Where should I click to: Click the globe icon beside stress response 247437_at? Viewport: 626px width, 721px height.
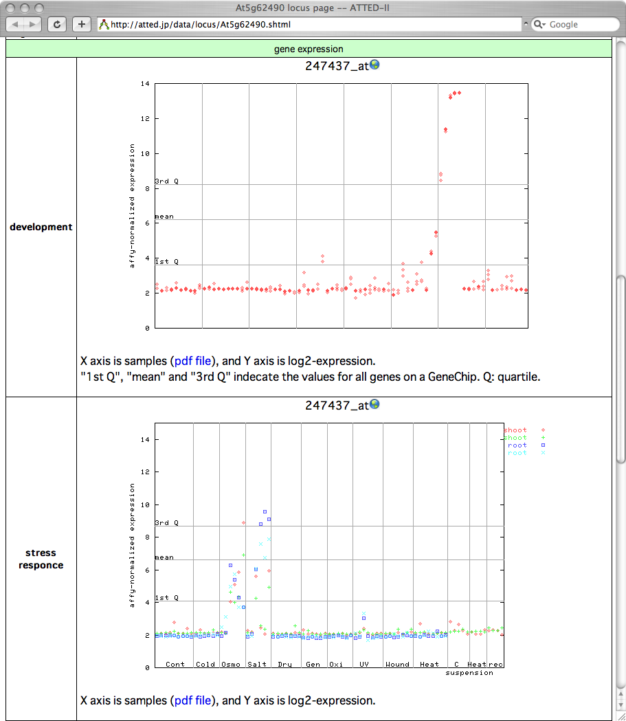coord(375,405)
